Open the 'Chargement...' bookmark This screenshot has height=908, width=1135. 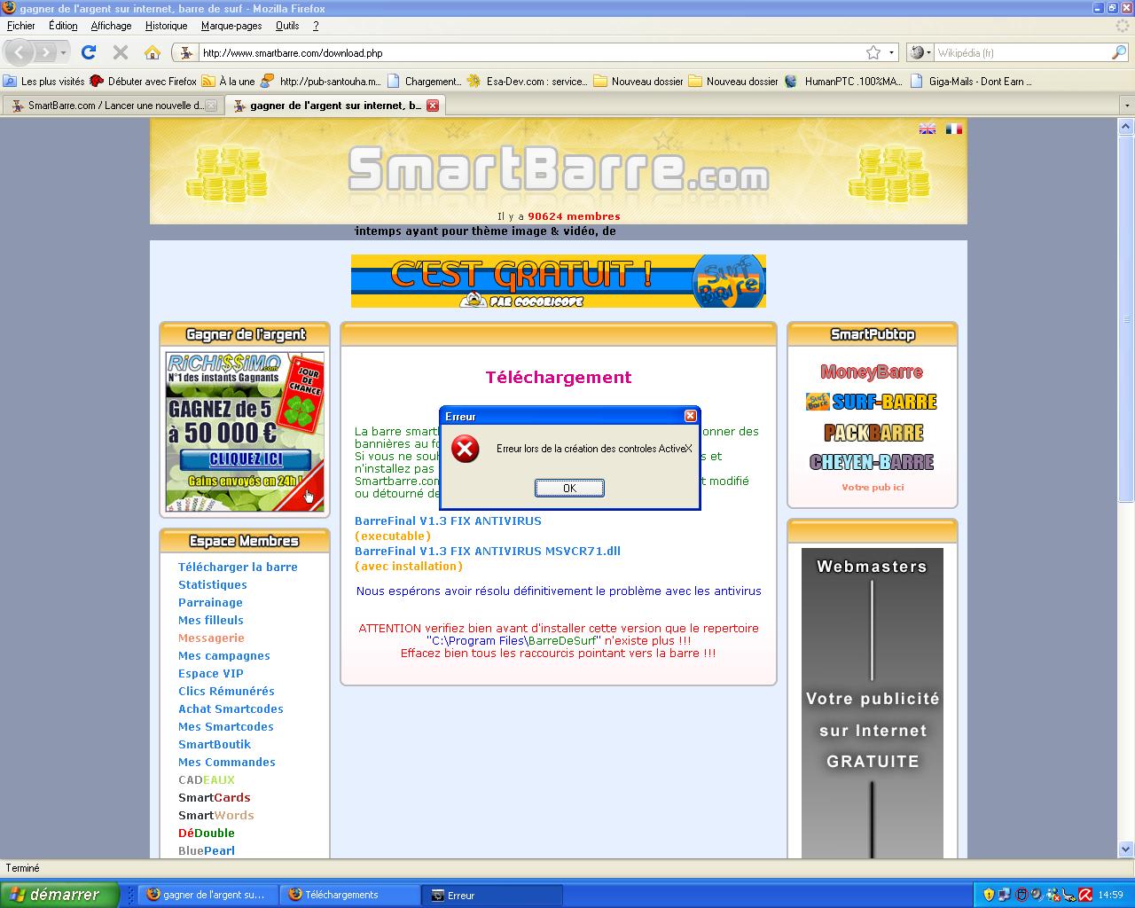tap(424, 81)
